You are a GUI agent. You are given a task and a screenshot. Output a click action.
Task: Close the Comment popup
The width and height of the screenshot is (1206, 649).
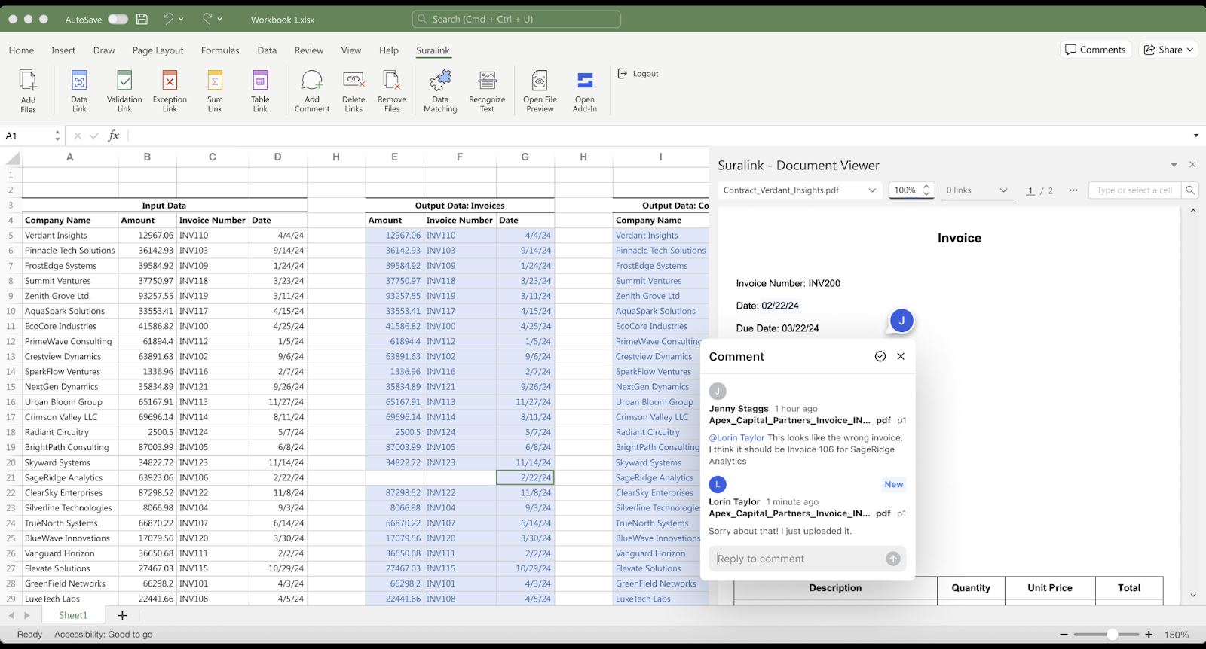[x=901, y=357]
